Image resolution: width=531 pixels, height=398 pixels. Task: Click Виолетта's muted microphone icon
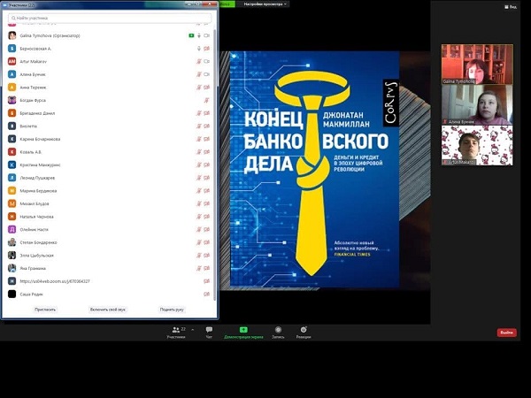point(199,126)
